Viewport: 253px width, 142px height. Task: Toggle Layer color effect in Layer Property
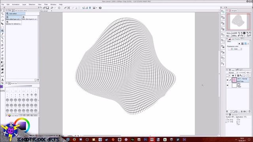pos(245,44)
